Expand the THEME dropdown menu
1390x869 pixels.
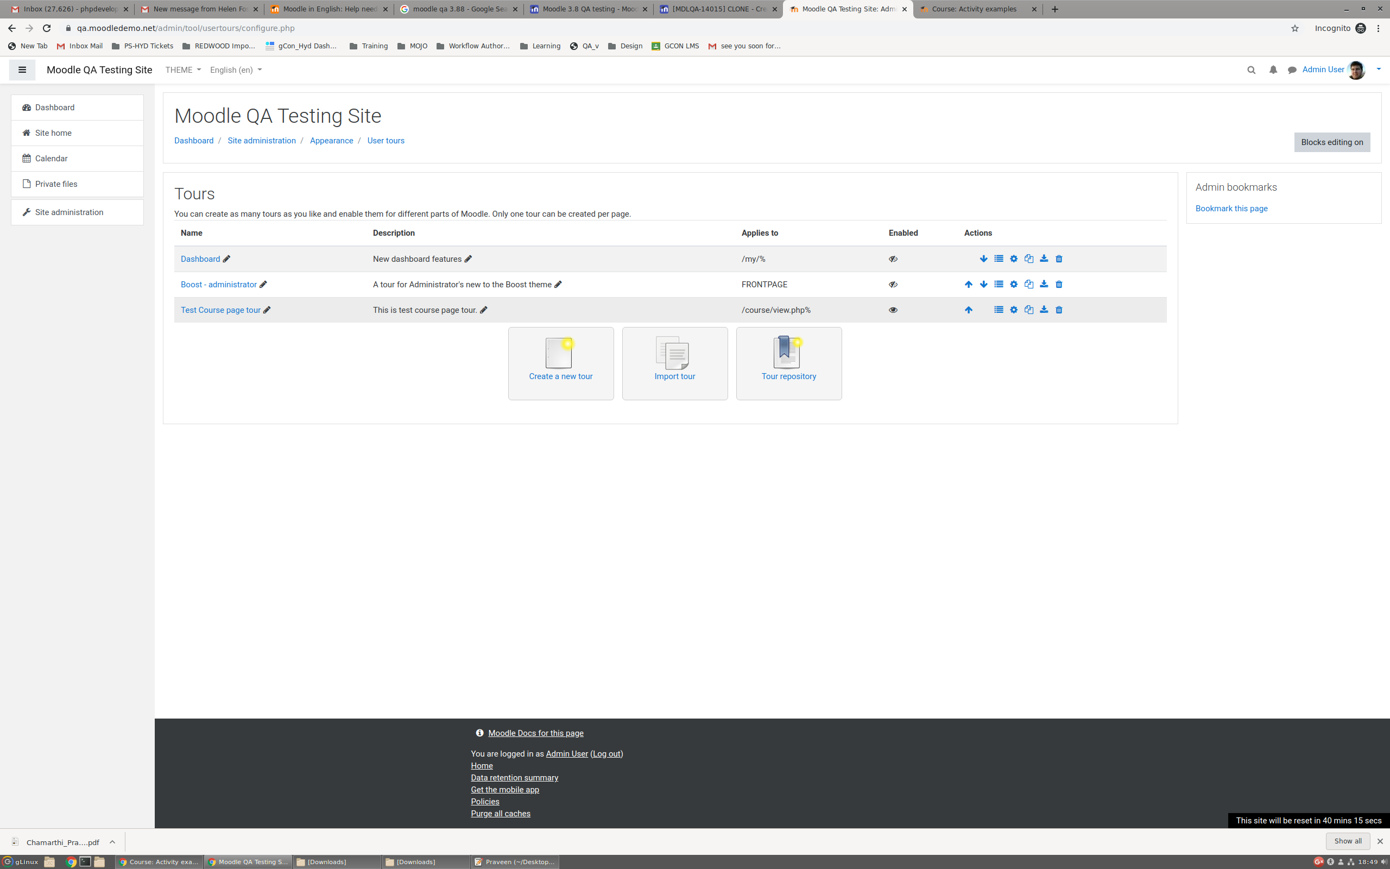(x=182, y=70)
